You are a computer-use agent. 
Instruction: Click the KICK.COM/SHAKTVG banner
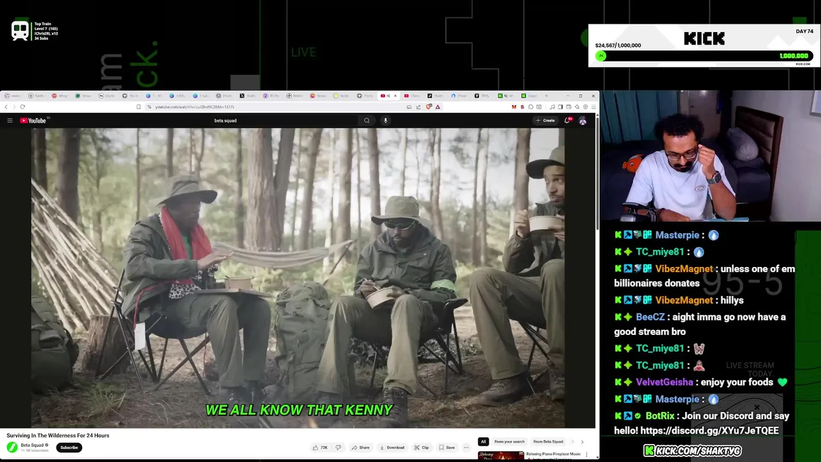(693, 450)
